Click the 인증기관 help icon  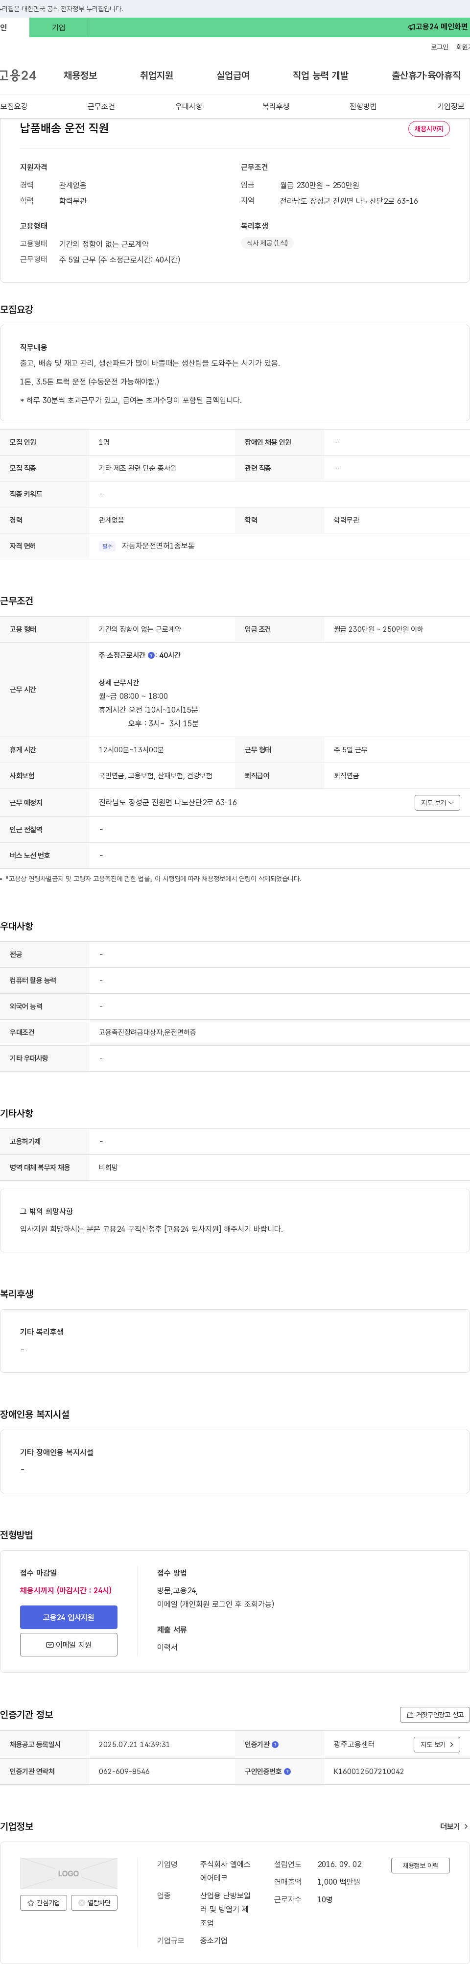point(275,1745)
